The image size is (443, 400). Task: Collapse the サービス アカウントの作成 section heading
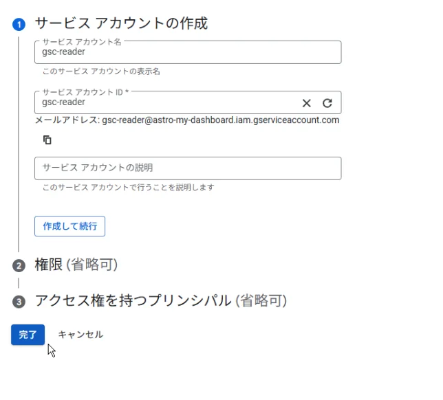(121, 23)
